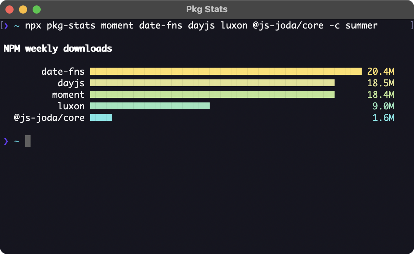
Task: Click the 18.4M download value
Action: point(381,94)
